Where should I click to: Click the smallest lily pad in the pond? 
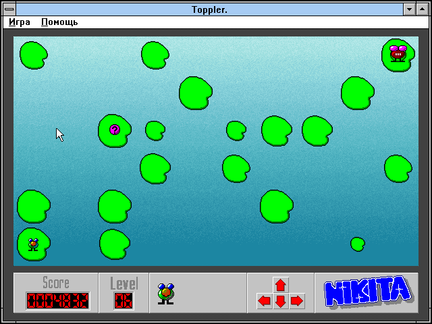[x=358, y=244]
